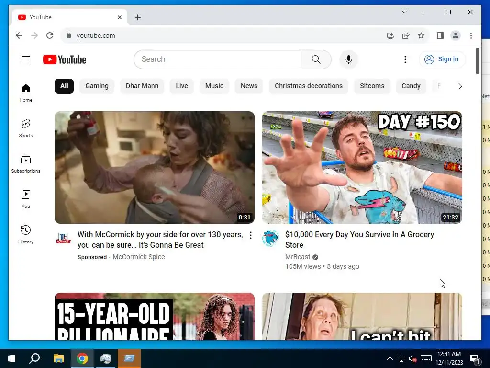490x368 pixels.
Task: Click the browser forward arrow
Action: pos(34,35)
